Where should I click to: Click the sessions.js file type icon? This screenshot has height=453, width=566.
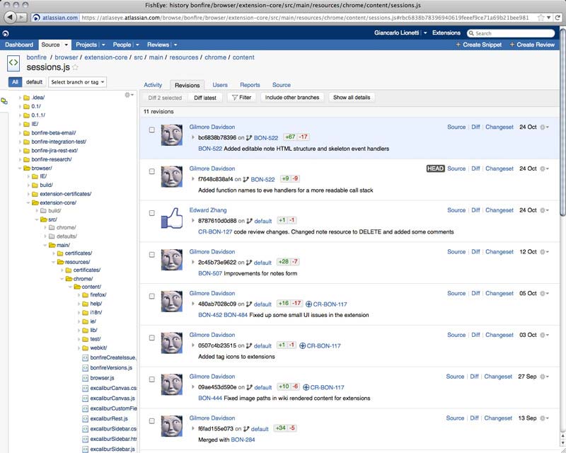point(13,63)
